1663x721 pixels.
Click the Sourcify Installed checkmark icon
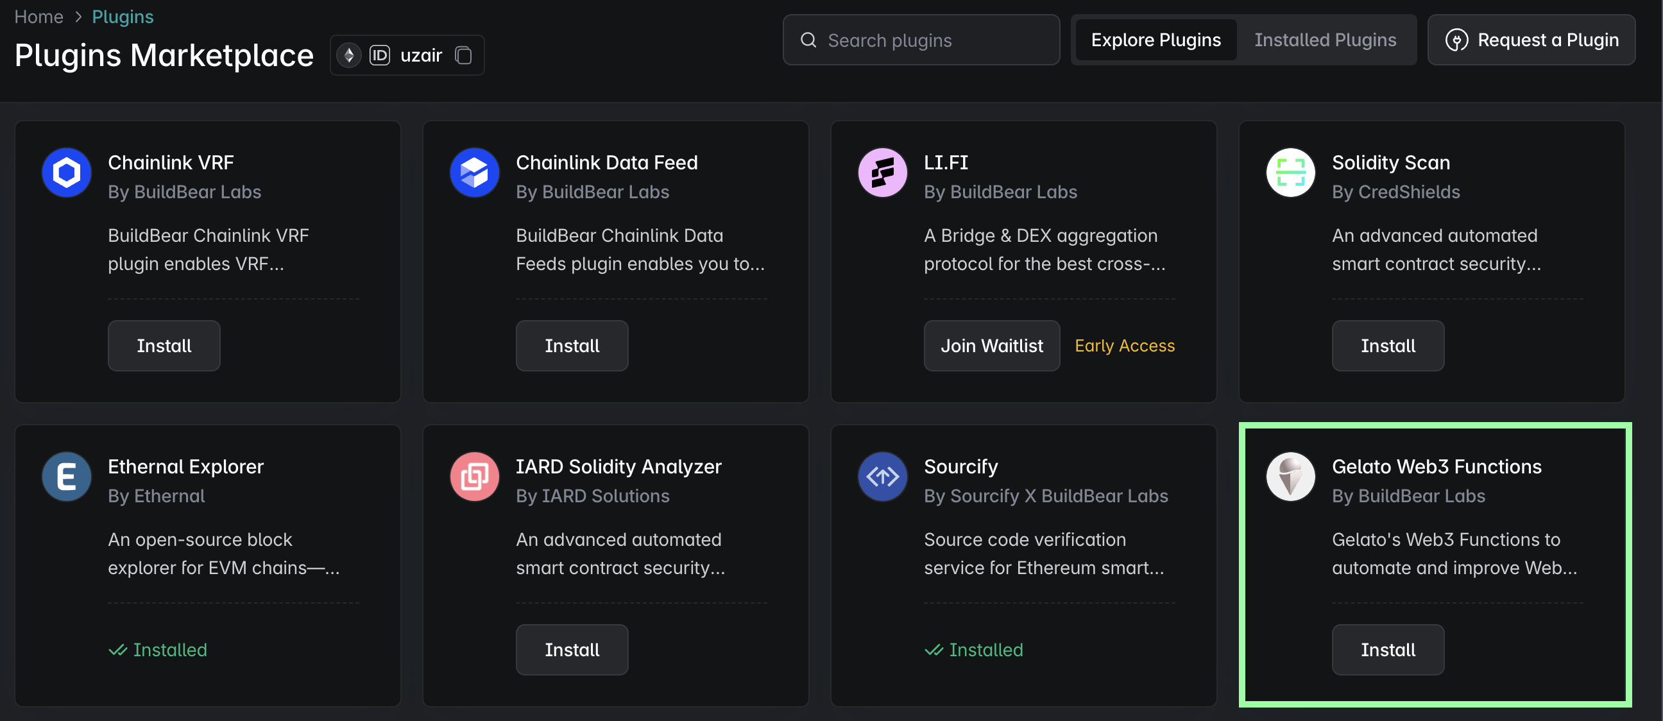coord(934,650)
